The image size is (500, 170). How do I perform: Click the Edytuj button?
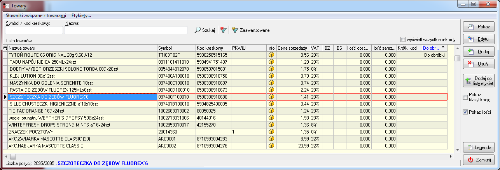(x=479, y=39)
